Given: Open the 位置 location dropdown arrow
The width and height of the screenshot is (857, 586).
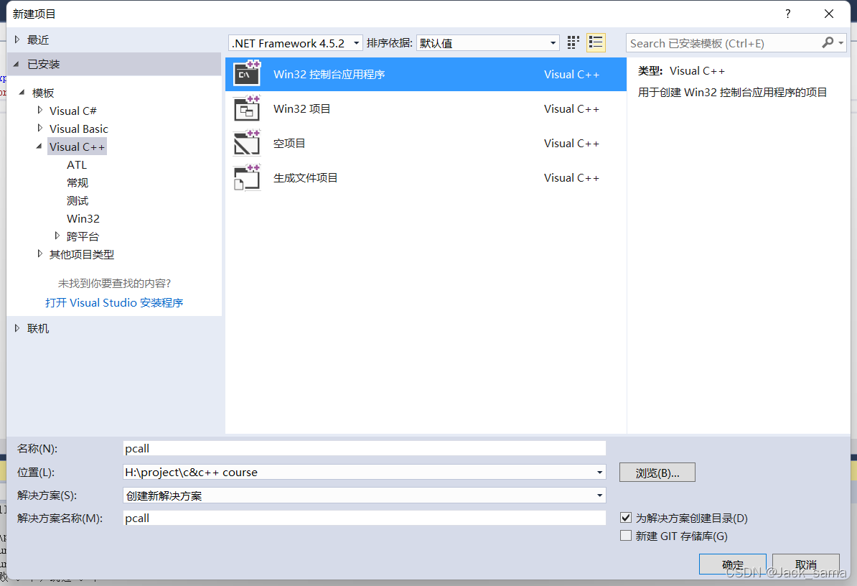Looking at the screenshot, I should (599, 473).
